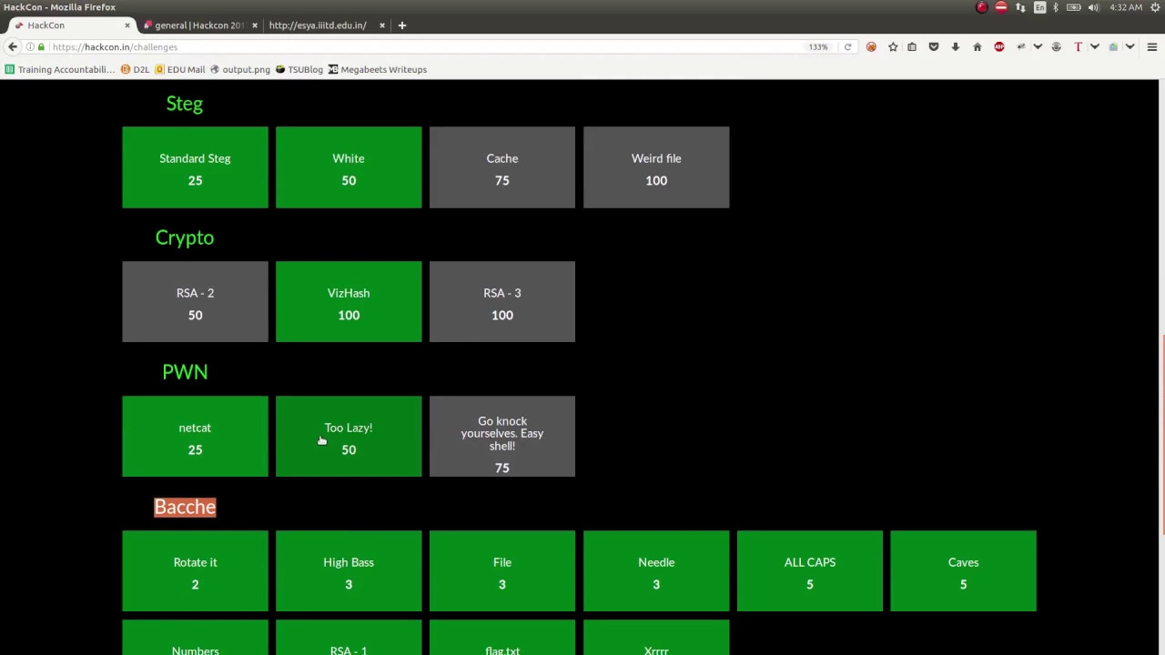Click the Steg category heading

point(185,104)
